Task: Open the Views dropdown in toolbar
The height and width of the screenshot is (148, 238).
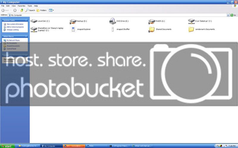Action: tap(51, 10)
